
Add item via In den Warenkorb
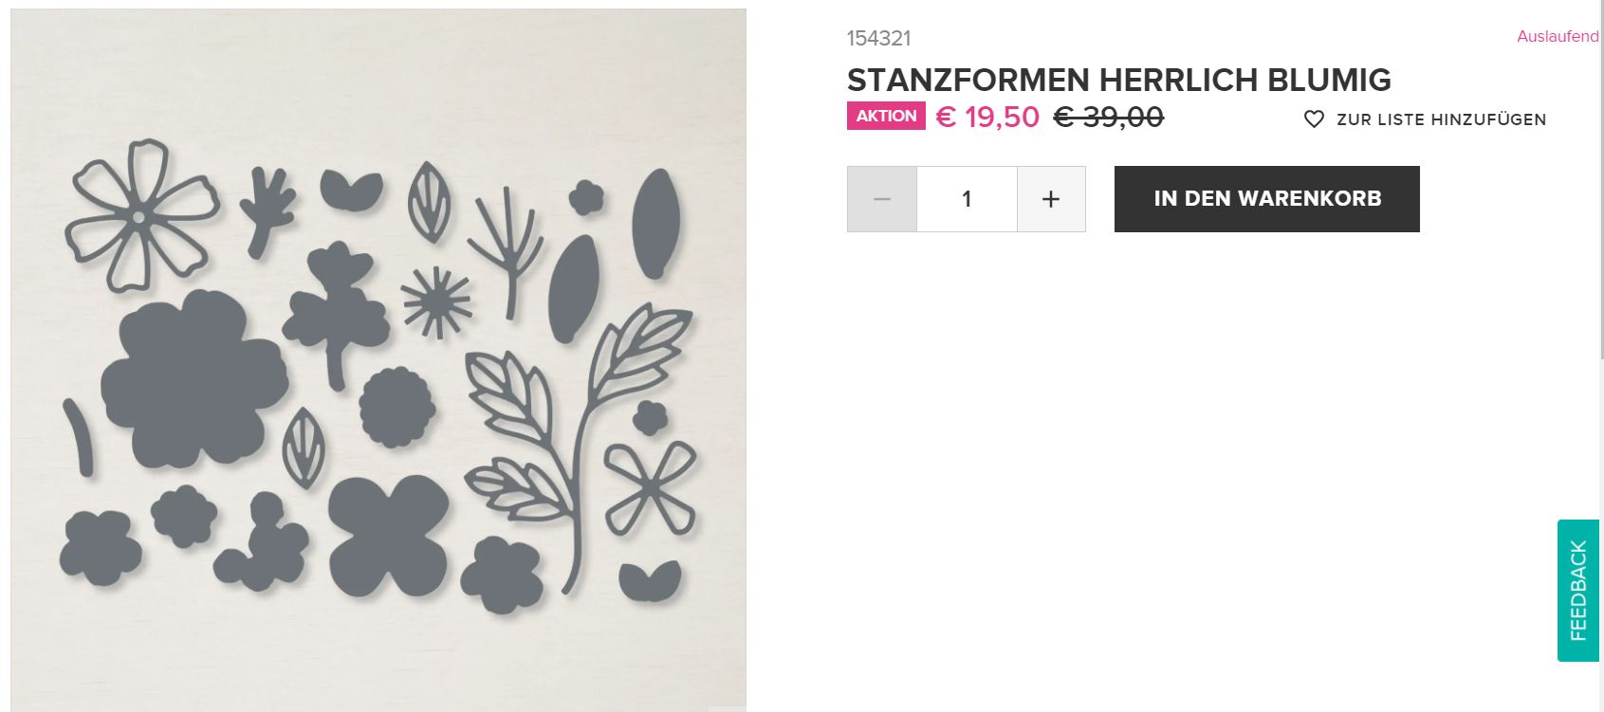point(1266,199)
